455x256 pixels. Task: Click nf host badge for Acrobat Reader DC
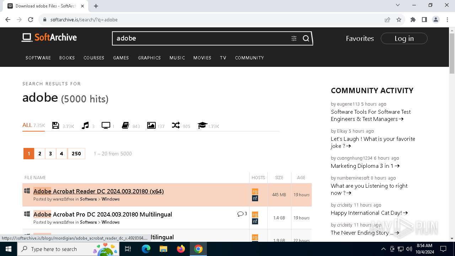pyautogui.click(x=255, y=198)
